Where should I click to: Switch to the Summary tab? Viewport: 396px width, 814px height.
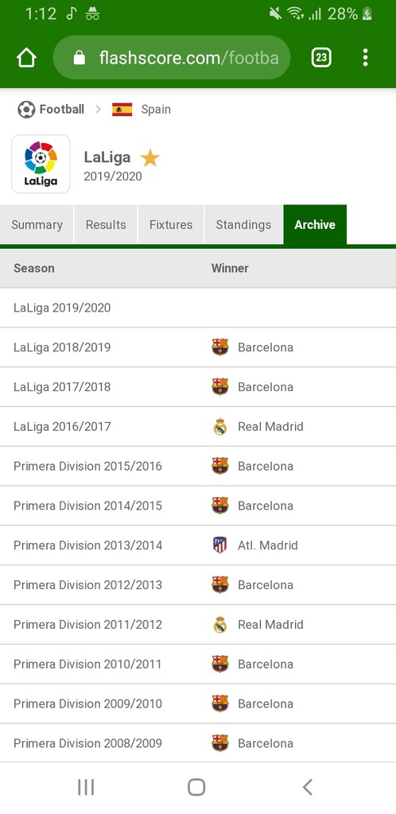pyautogui.click(x=37, y=225)
